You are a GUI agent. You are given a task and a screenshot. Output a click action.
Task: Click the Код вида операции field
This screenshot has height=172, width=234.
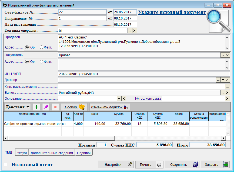[x=93, y=31]
